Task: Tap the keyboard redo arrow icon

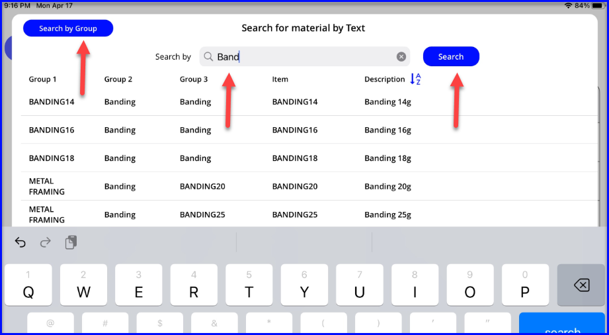Action: click(46, 242)
